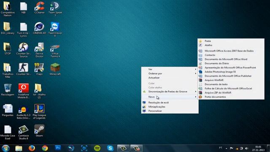Create a new Porta-documentos
Image resolution: width=270 pixels, height=152 pixels.
(231, 97)
